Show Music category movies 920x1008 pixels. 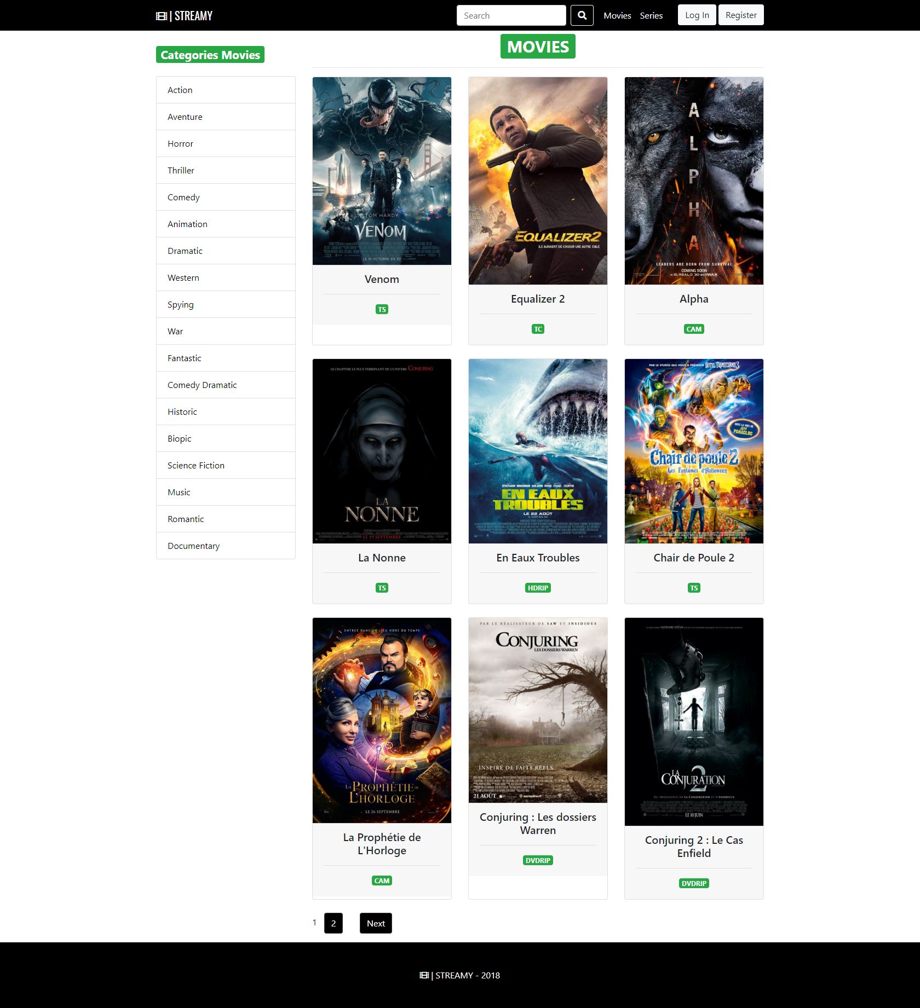coord(226,492)
